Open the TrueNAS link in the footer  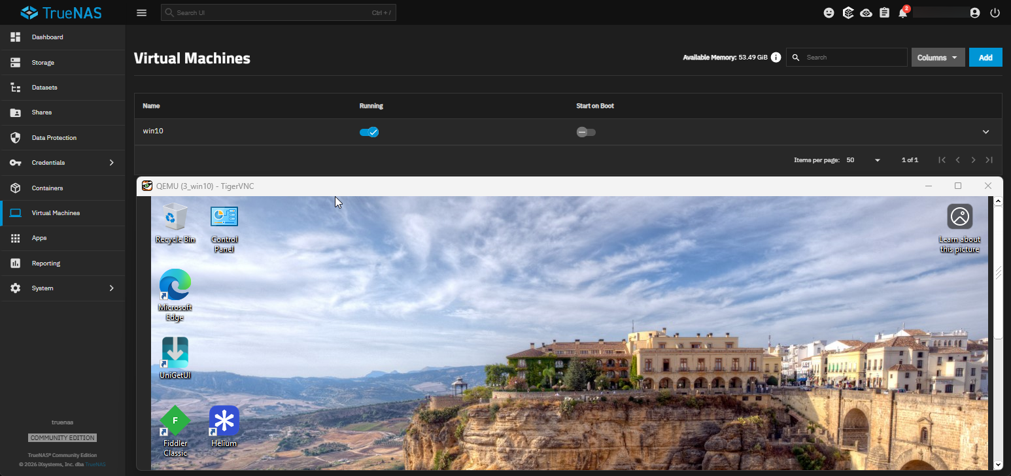tap(95, 464)
